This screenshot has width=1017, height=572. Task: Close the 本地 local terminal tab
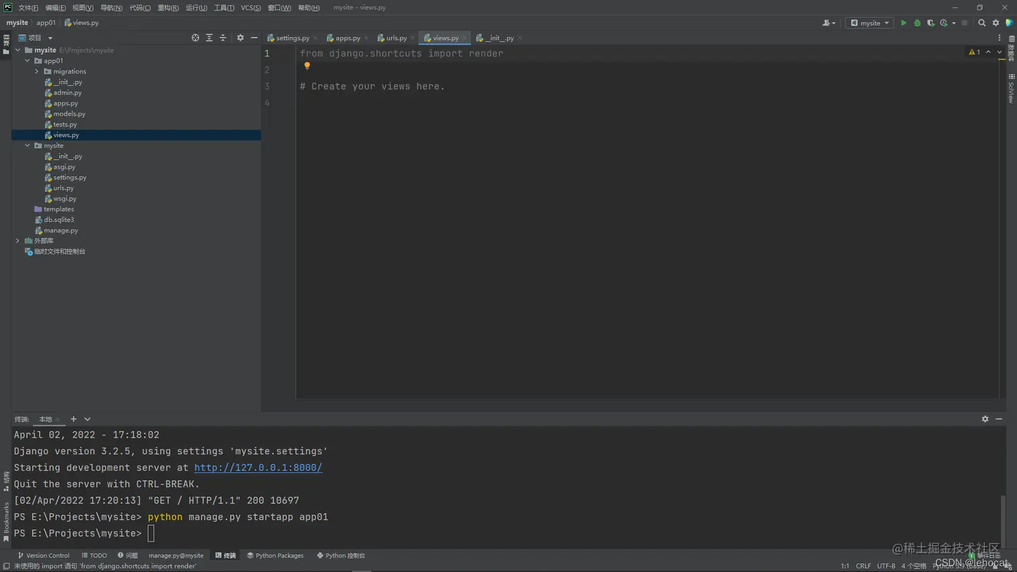click(58, 419)
